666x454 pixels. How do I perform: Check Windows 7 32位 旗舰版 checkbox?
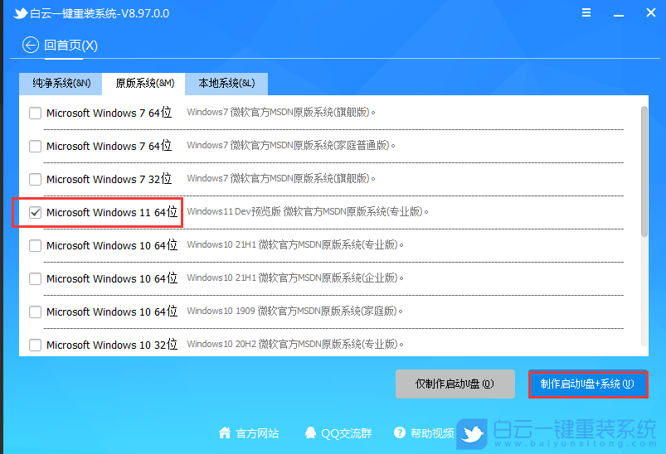click(x=36, y=180)
